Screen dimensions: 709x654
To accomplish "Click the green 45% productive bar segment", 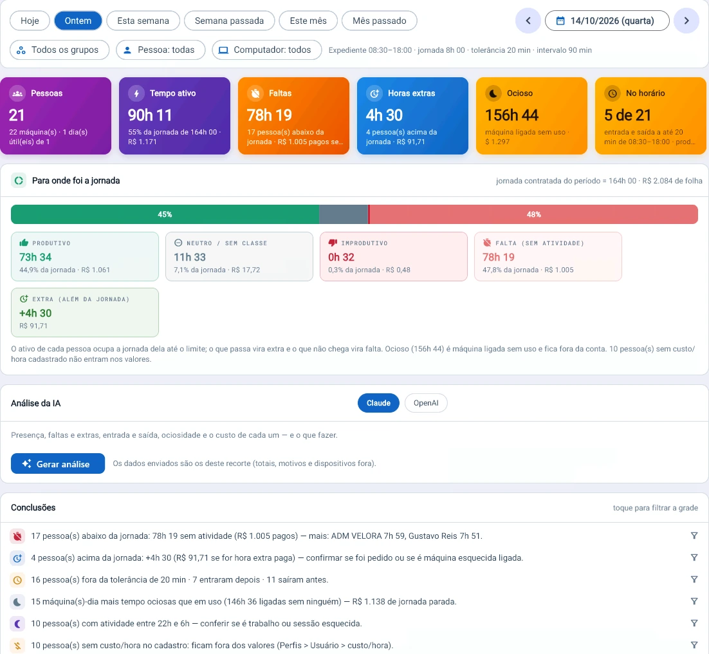I will point(165,214).
